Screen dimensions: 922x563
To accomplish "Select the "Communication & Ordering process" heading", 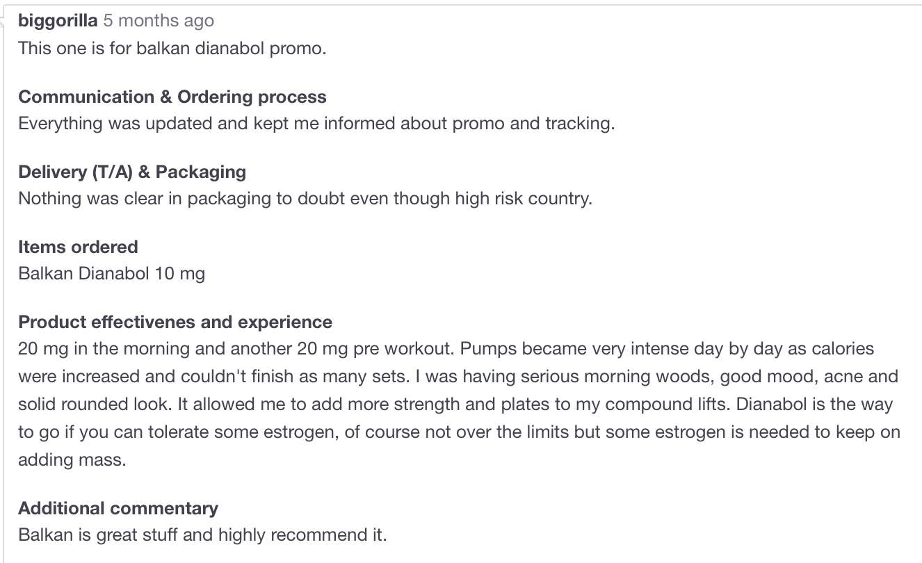I will pos(172,97).
